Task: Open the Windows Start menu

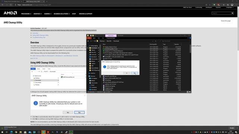Action: point(2,132)
